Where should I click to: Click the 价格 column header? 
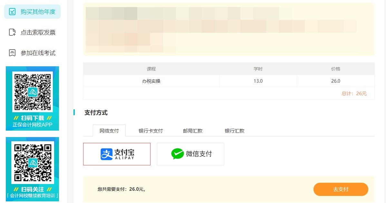(x=335, y=69)
